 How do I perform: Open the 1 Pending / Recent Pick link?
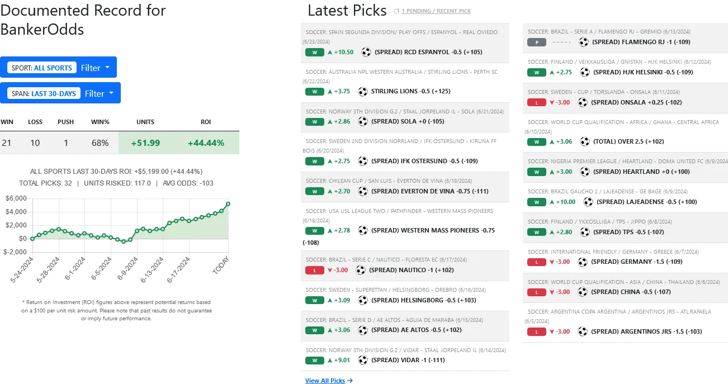436,11
